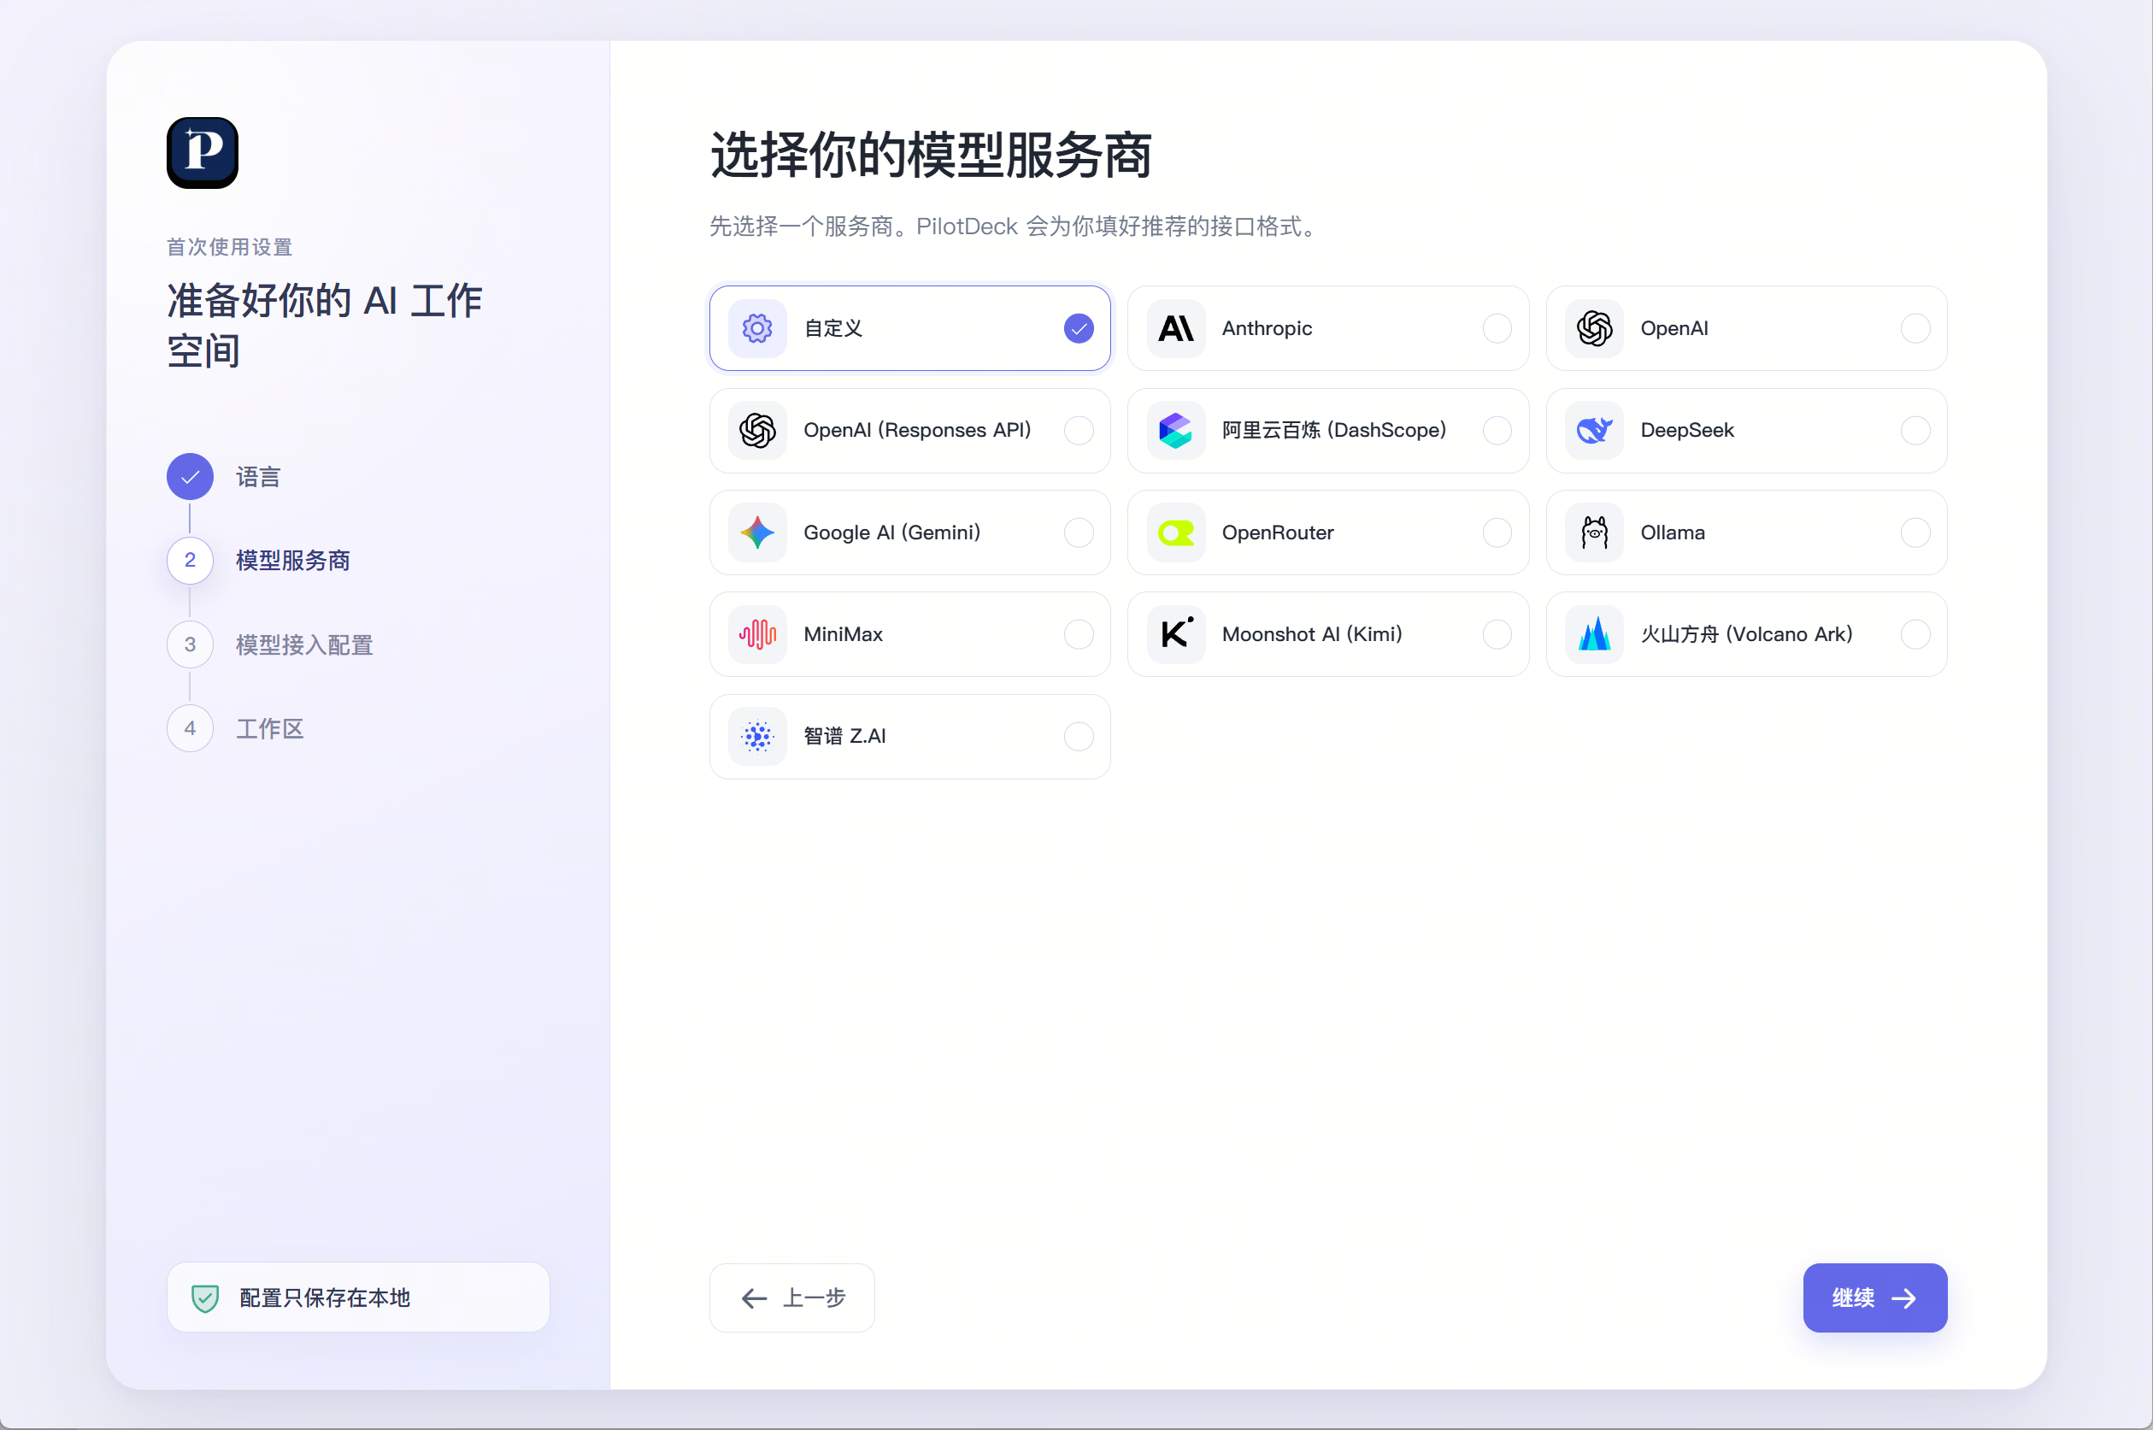Click the DeepSeek whale logo icon

click(1594, 431)
